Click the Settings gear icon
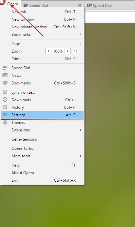Viewport: 135px width, 227px height. tap(5, 115)
